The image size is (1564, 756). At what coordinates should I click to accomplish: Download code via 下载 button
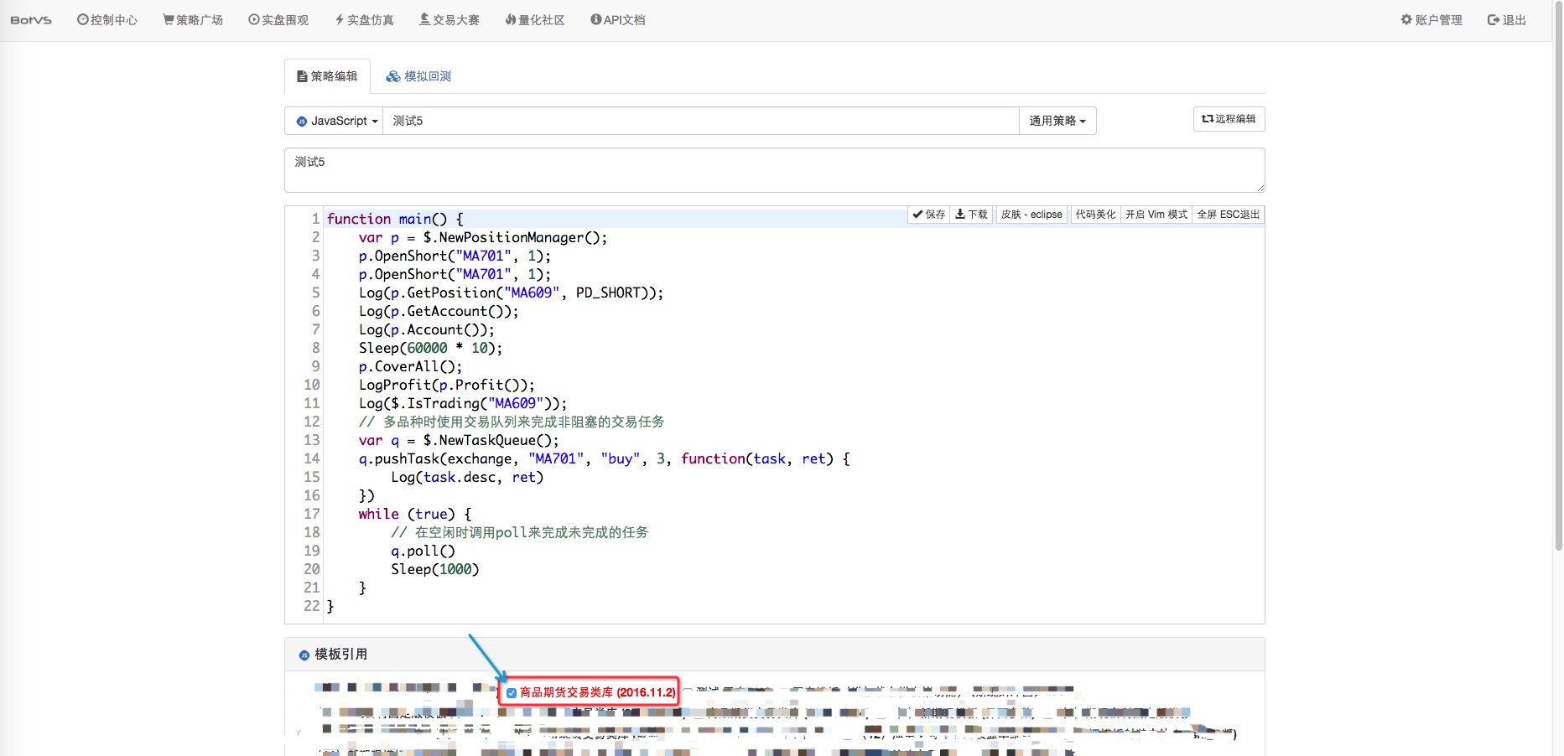click(x=972, y=215)
